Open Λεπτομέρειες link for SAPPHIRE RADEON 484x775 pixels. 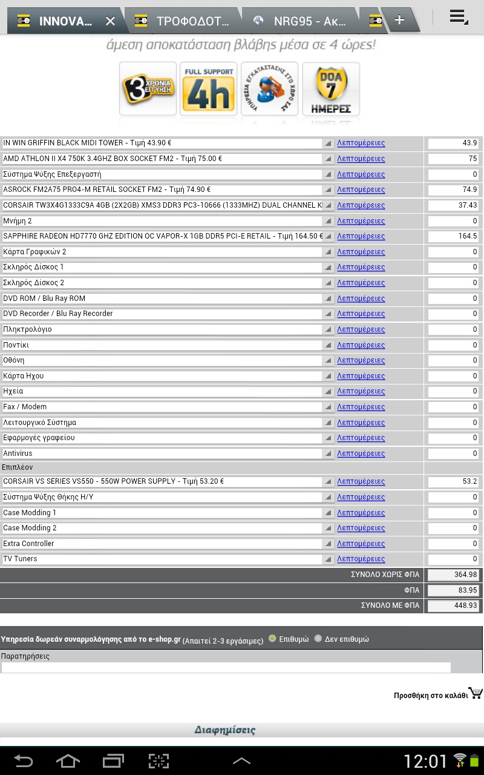coord(361,236)
